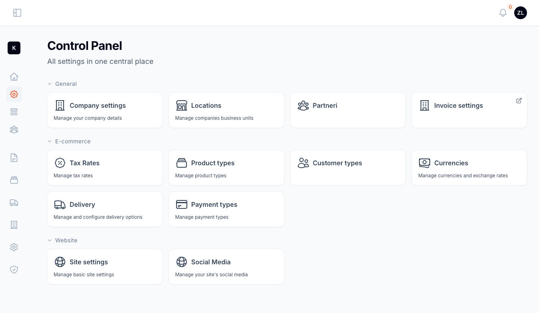This screenshot has height=313, width=539.
Task: Click the people group icon in sidebar
Action: (x=14, y=129)
